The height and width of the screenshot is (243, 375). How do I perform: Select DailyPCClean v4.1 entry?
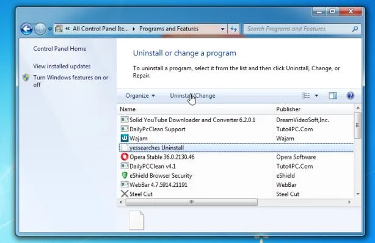click(152, 166)
